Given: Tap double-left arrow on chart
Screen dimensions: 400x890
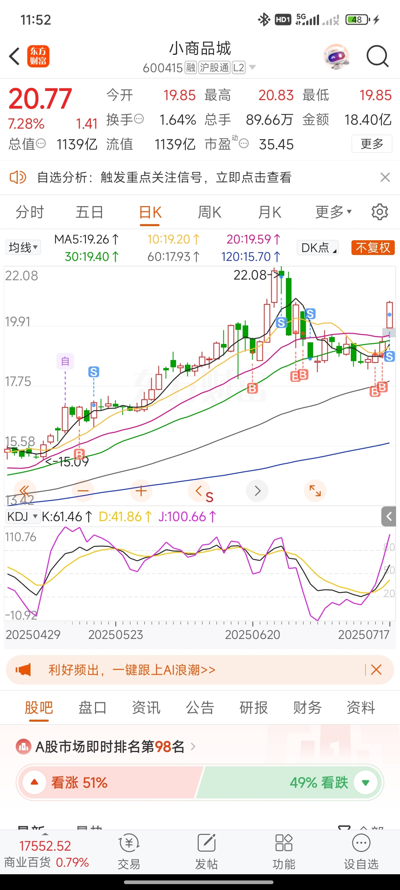Looking at the screenshot, I should click(25, 491).
